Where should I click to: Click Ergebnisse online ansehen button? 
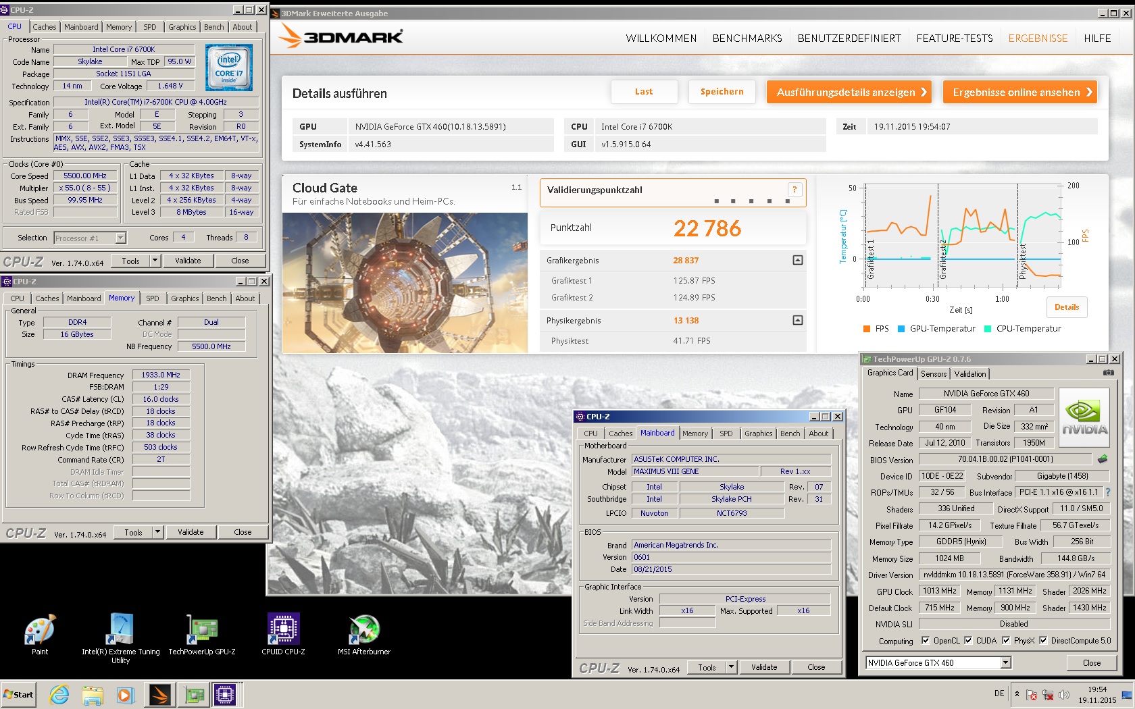point(1020,92)
